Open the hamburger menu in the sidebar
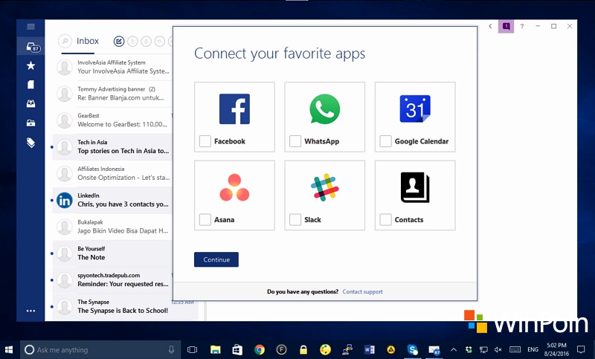595x359 pixels. [x=30, y=27]
